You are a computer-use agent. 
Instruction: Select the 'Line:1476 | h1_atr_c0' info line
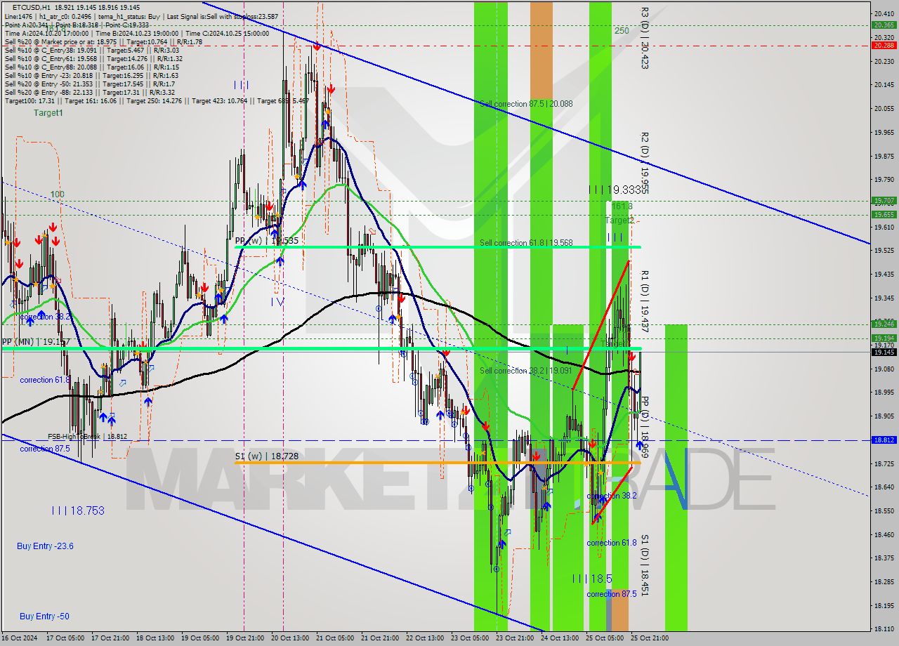[x=141, y=16]
